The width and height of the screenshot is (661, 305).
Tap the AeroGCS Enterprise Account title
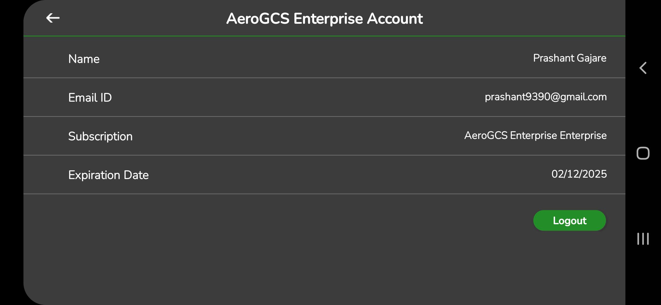pyautogui.click(x=324, y=19)
